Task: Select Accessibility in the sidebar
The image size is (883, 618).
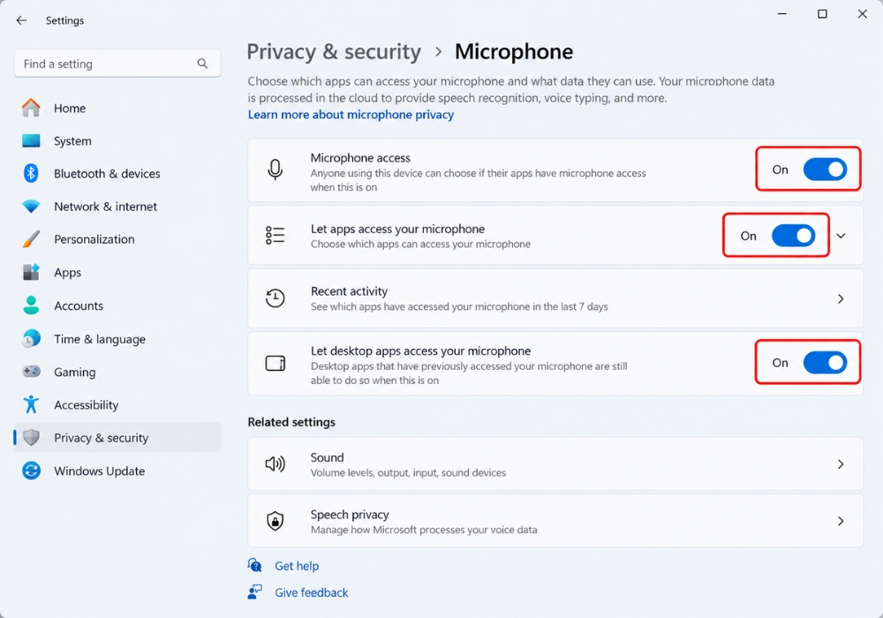Action: [x=117, y=404]
